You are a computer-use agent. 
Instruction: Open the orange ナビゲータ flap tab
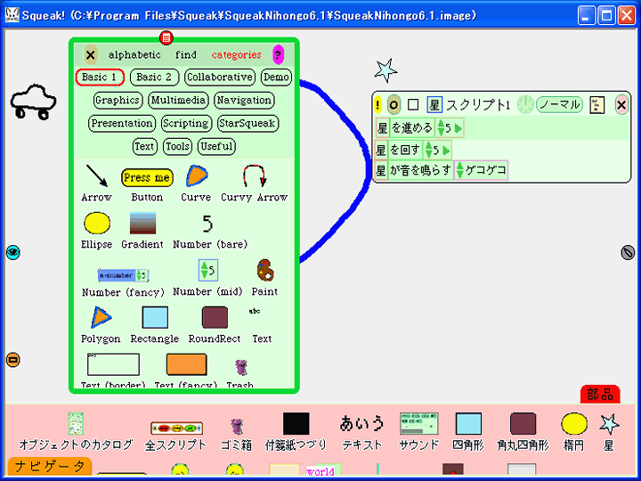(50, 466)
